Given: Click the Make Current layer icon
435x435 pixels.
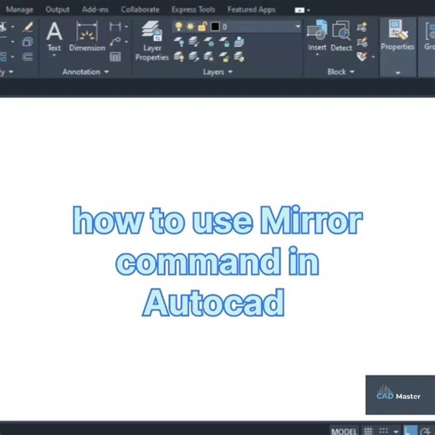Looking at the screenshot, I should [x=239, y=42].
